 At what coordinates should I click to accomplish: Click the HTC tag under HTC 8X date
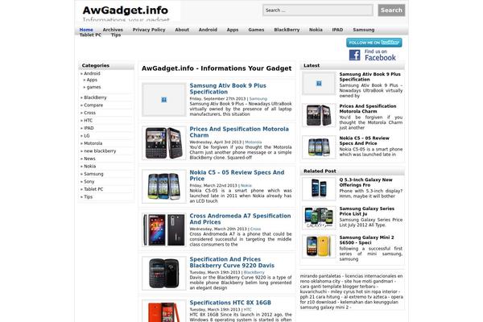pos(248,310)
